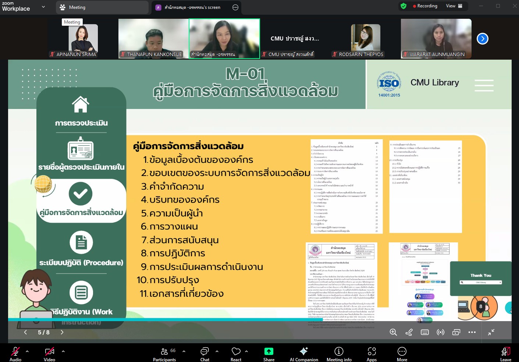Leave the meeting
Viewport: 519px width, 362px height.
(505, 352)
